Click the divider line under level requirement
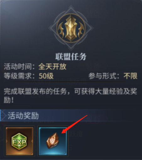Image resolution: width=142 pixels, height=160 pixels. tap(67, 82)
